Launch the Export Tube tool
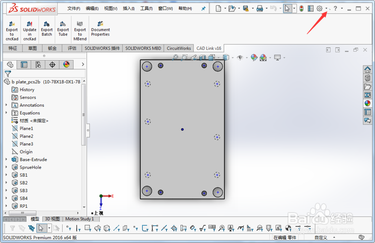Image resolution: width=375 pixels, height=243 pixels. click(63, 29)
